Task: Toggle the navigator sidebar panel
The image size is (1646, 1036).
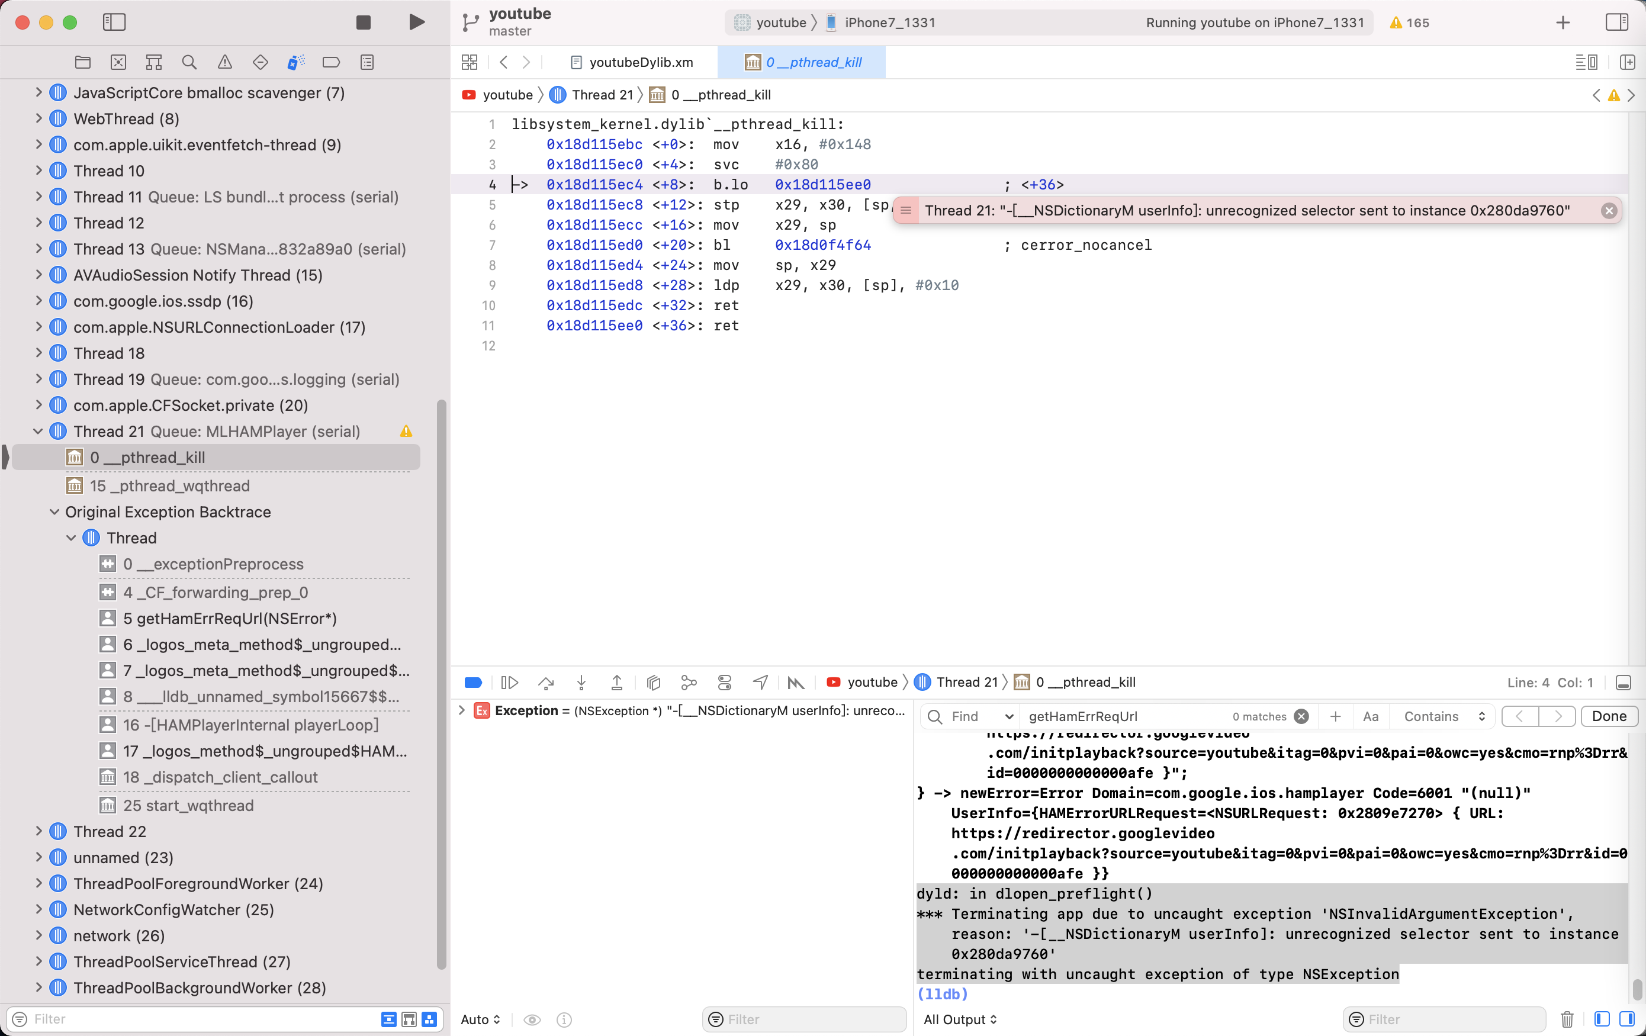Action: tap(114, 22)
